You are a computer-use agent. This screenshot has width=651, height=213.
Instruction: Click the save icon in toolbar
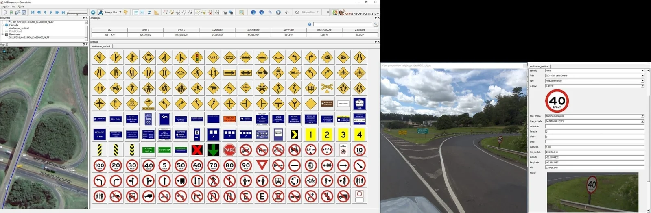click(24, 13)
